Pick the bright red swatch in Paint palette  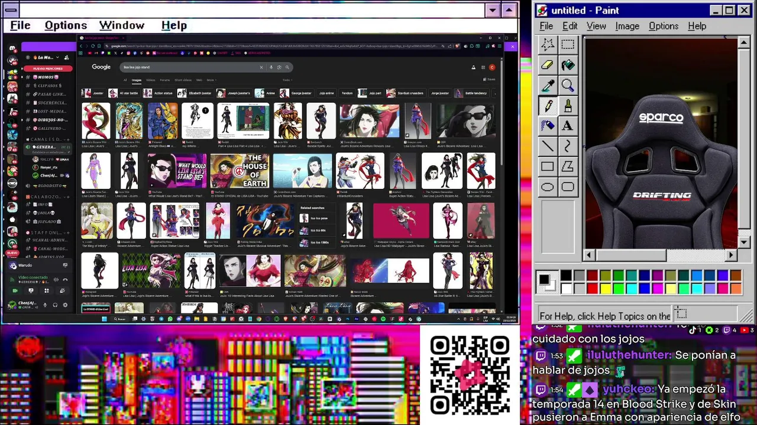click(592, 288)
